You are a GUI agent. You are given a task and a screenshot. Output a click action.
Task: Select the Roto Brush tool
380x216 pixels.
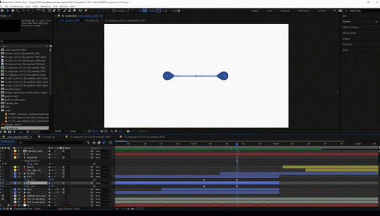pos(80,11)
